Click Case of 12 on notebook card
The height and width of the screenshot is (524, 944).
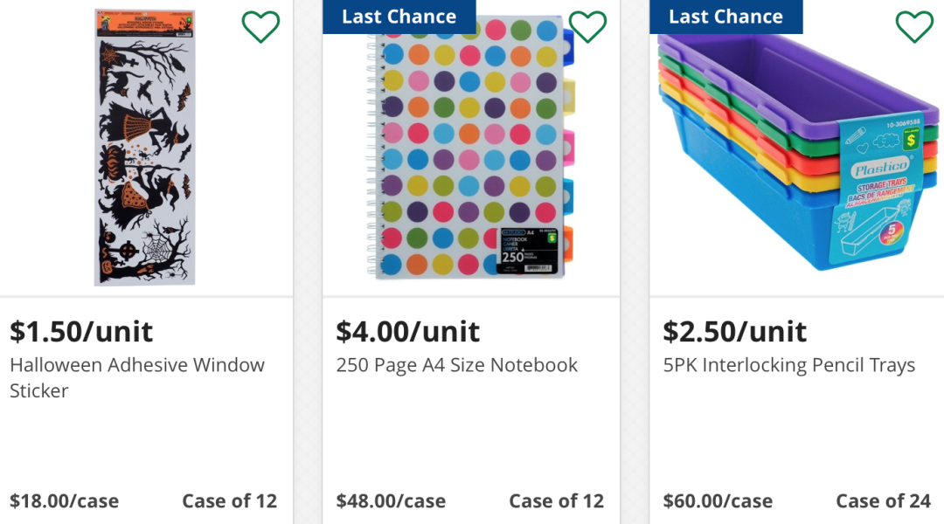pyautogui.click(x=557, y=501)
